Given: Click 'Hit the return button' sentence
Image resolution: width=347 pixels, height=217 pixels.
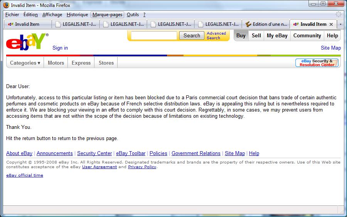Looking at the screenshot, I should pyautogui.click(x=62, y=139).
